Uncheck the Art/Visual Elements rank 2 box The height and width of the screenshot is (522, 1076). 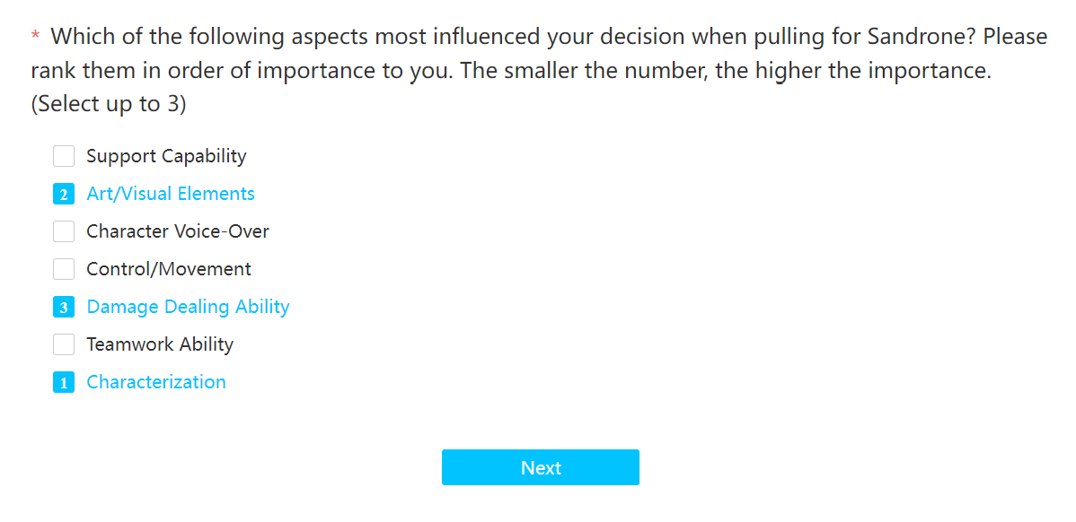(64, 194)
